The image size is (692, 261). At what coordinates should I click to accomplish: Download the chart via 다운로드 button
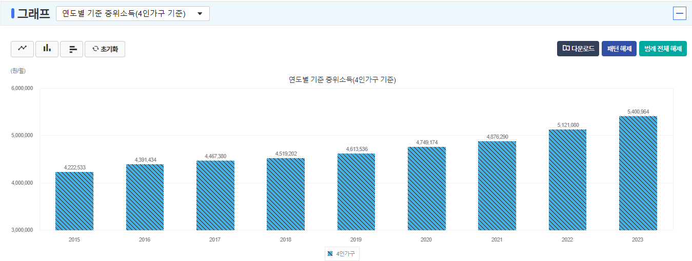(578, 49)
